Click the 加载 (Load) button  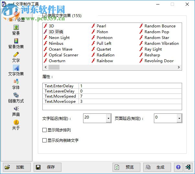(x=17, y=167)
